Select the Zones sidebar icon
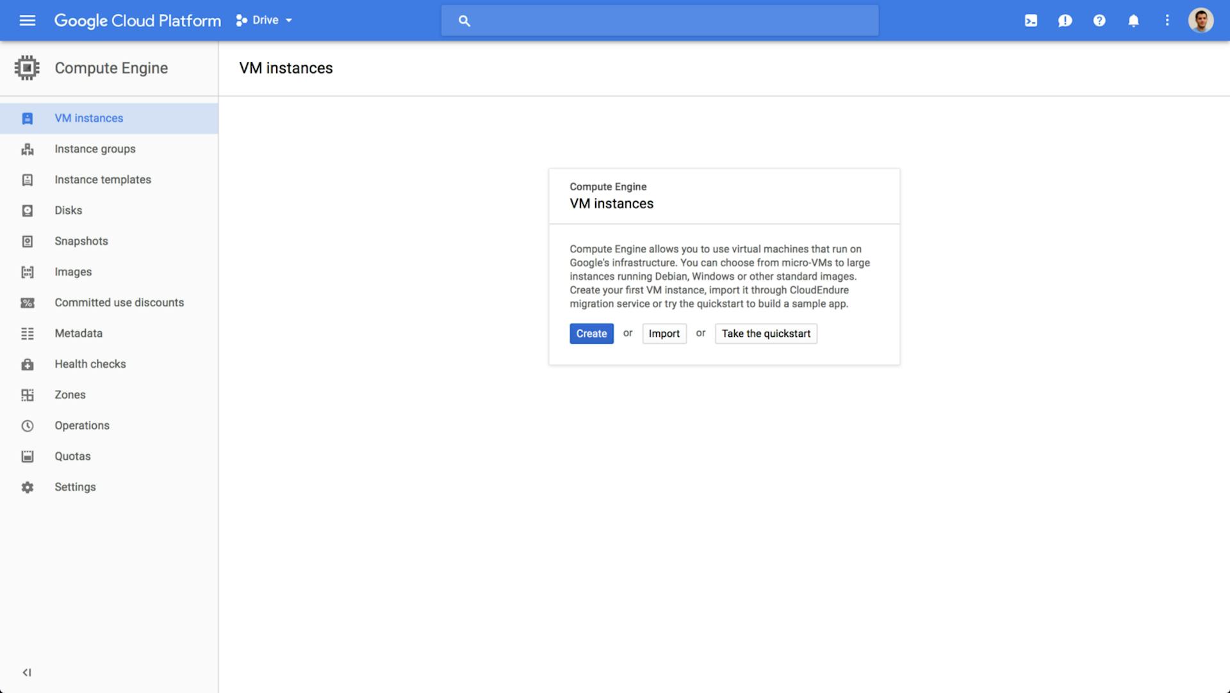The width and height of the screenshot is (1230, 693). [x=27, y=395]
